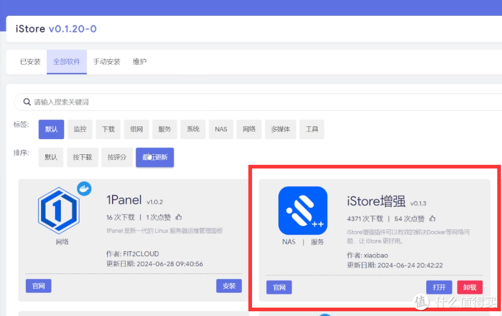Open iStore增强 using the 打开 button
The width and height of the screenshot is (502, 316).
tap(439, 287)
